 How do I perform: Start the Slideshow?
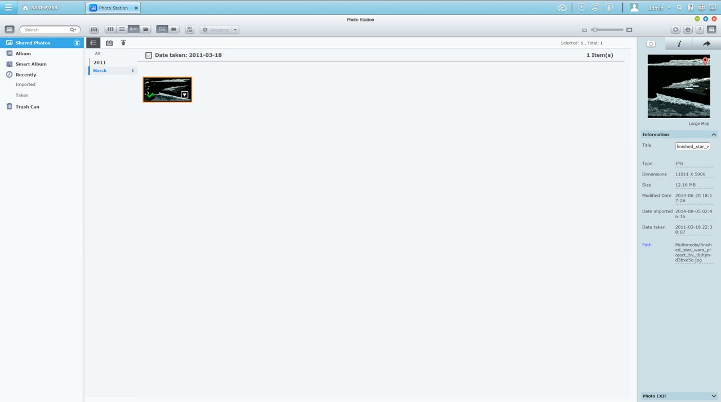216,30
